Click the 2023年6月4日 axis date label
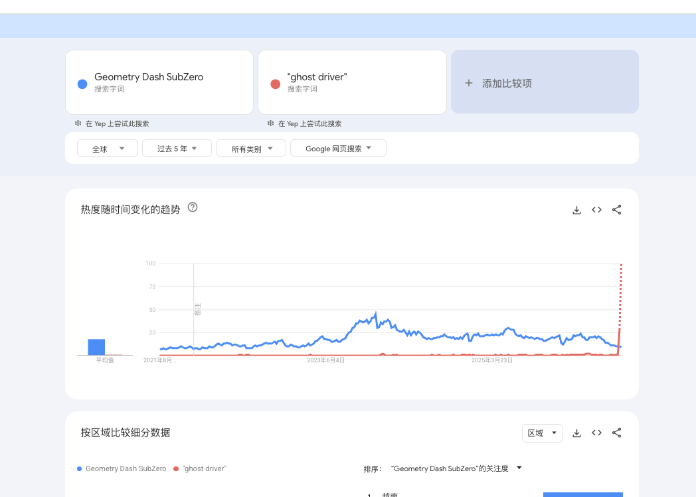696x497 pixels. [326, 360]
